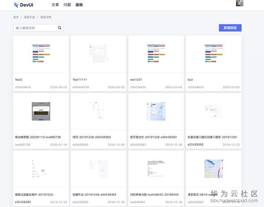
Task: Open the Test2 board thumbnail
Action: pos(41,54)
